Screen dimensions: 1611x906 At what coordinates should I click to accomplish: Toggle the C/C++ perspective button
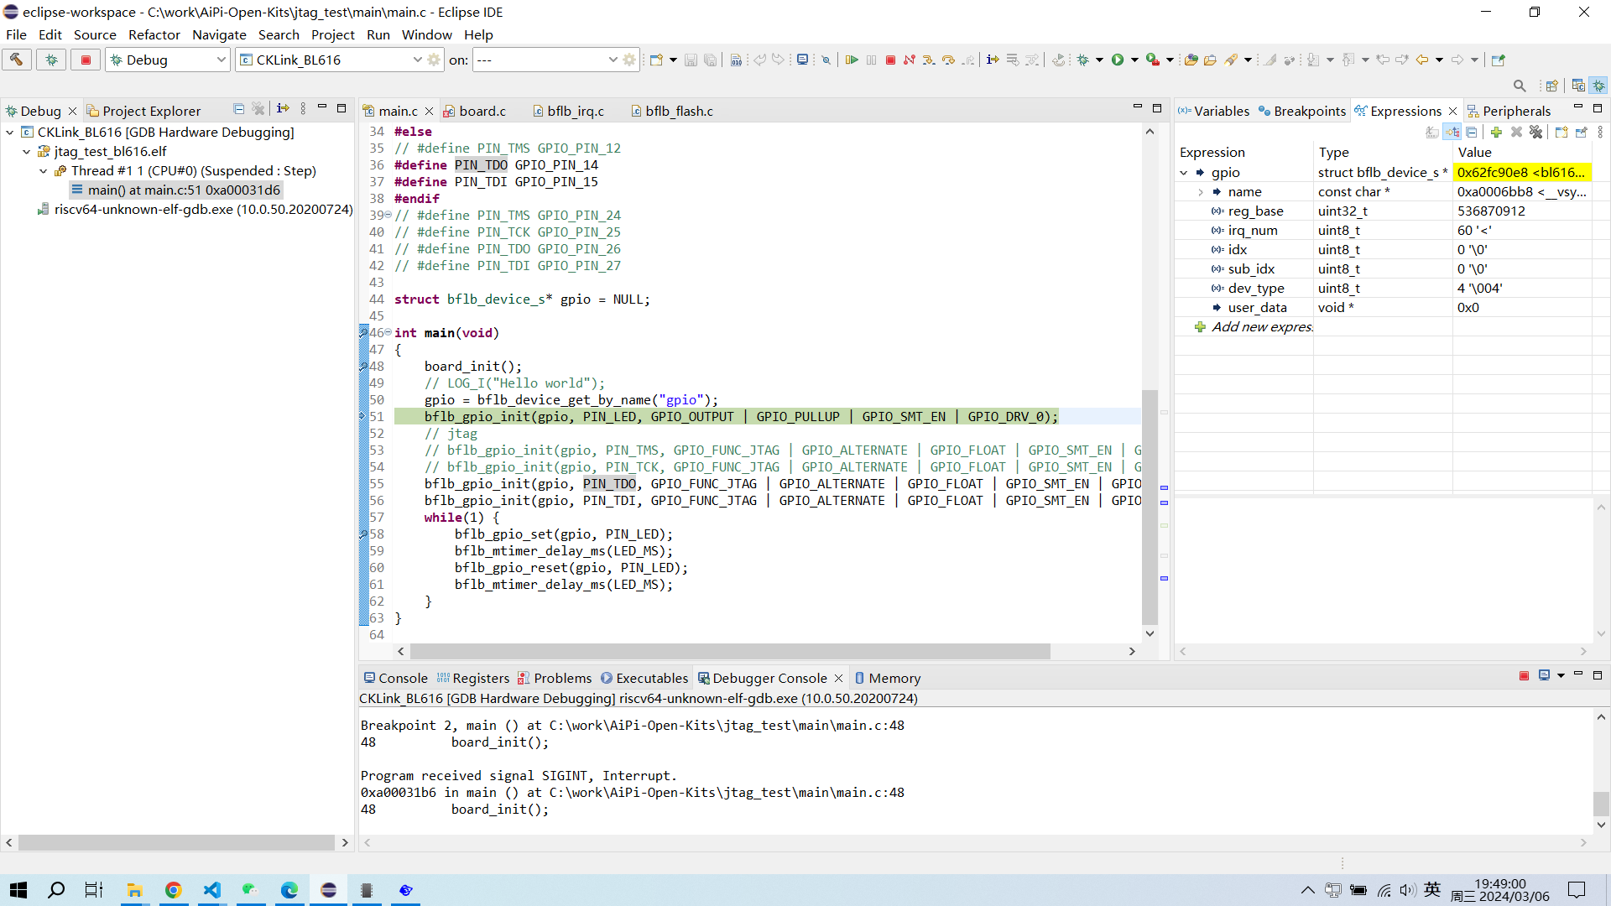click(x=1578, y=86)
